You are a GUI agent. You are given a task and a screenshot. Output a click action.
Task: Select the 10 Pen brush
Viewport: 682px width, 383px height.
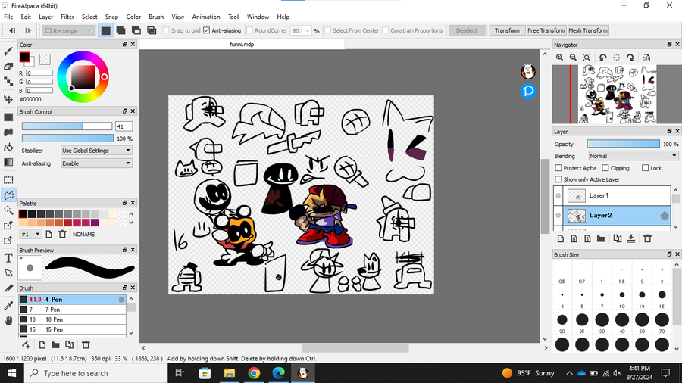(x=72, y=319)
